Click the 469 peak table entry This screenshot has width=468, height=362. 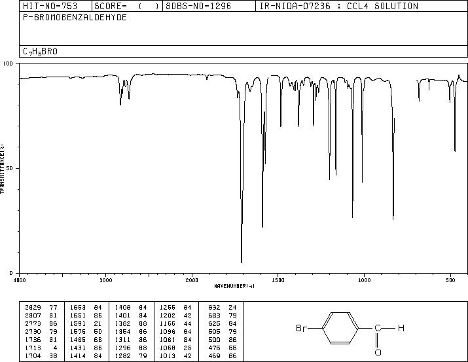click(x=223, y=356)
